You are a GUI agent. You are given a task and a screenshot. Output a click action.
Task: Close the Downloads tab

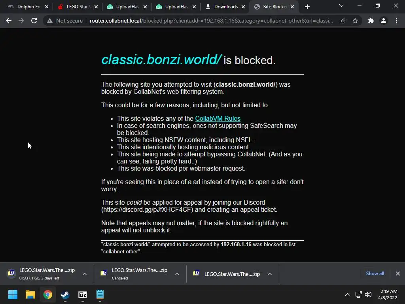(243, 7)
